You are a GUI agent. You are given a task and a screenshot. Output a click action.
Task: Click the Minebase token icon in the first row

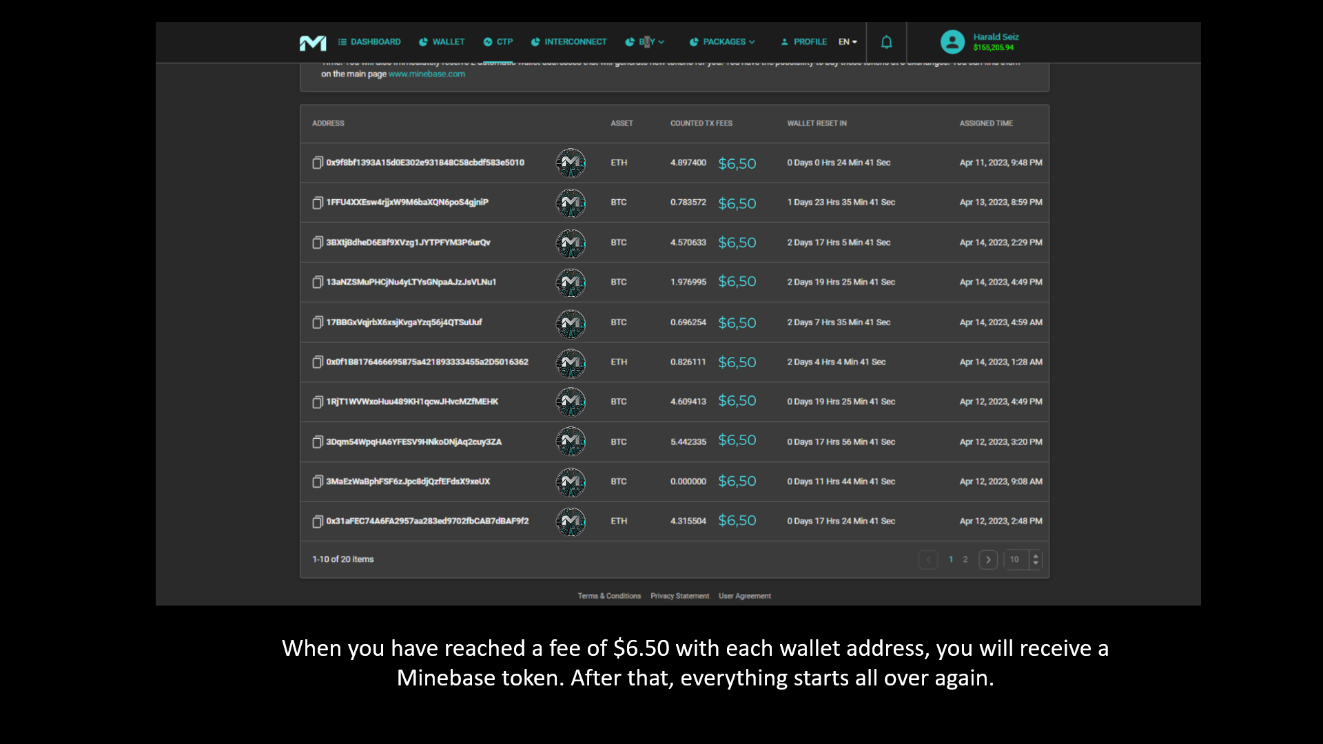571,163
